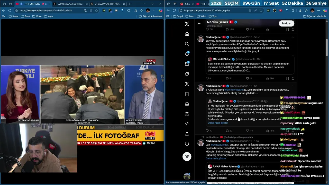Bookmark the tweet with 598 views

coord(287,78)
